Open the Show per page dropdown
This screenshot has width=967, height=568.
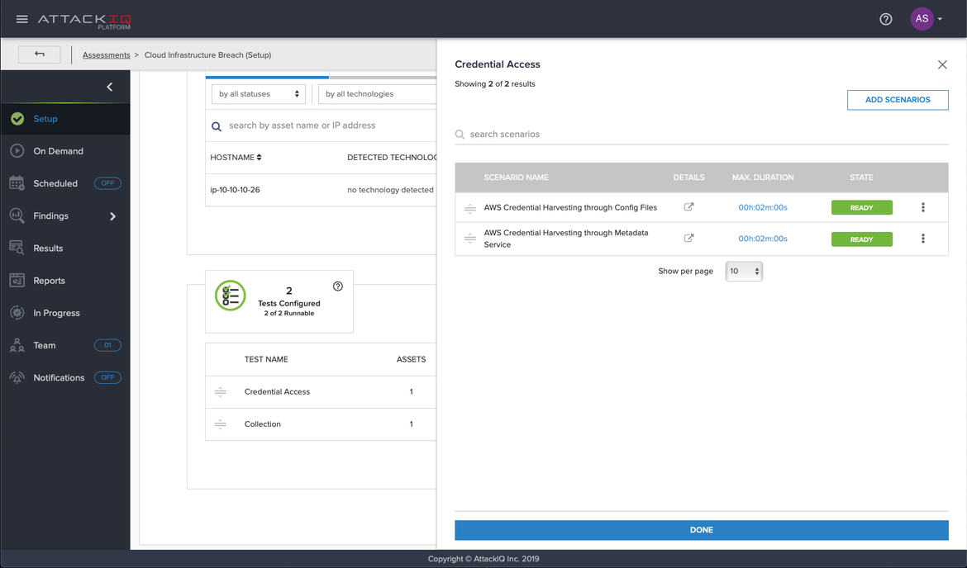pyautogui.click(x=743, y=271)
